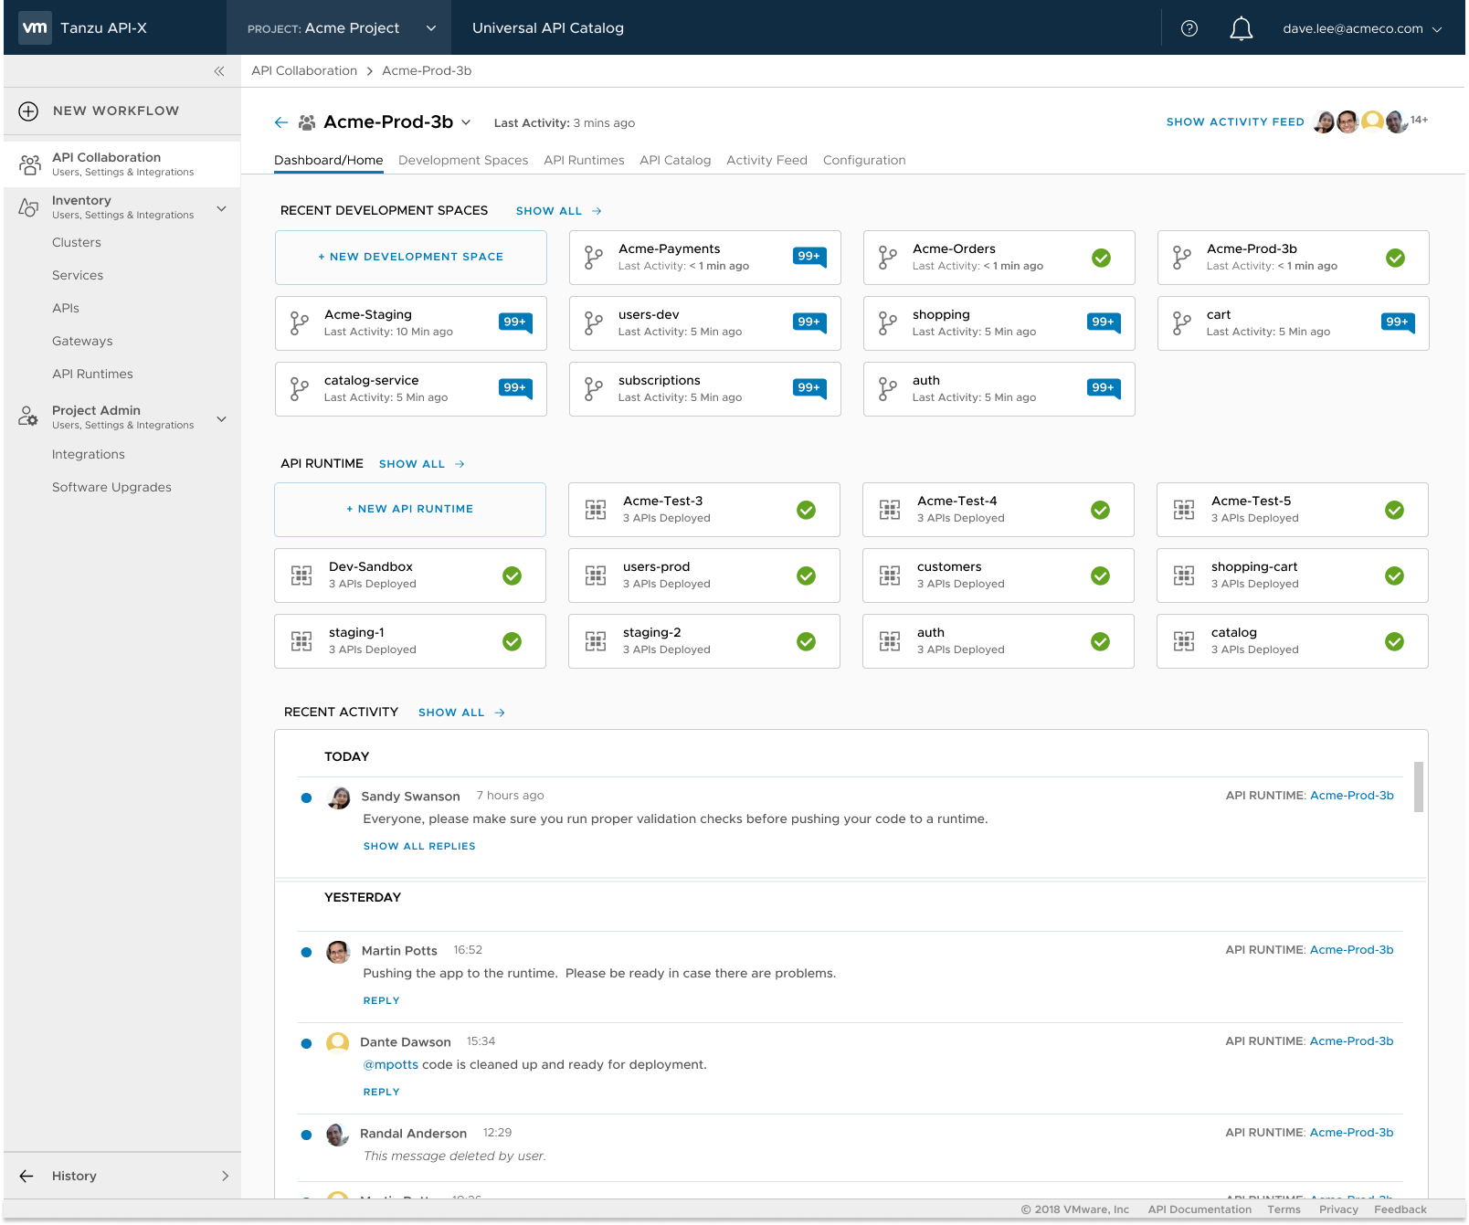1469x1225 pixels.
Task: Click New API Runtime button
Action: tap(410, 509)
